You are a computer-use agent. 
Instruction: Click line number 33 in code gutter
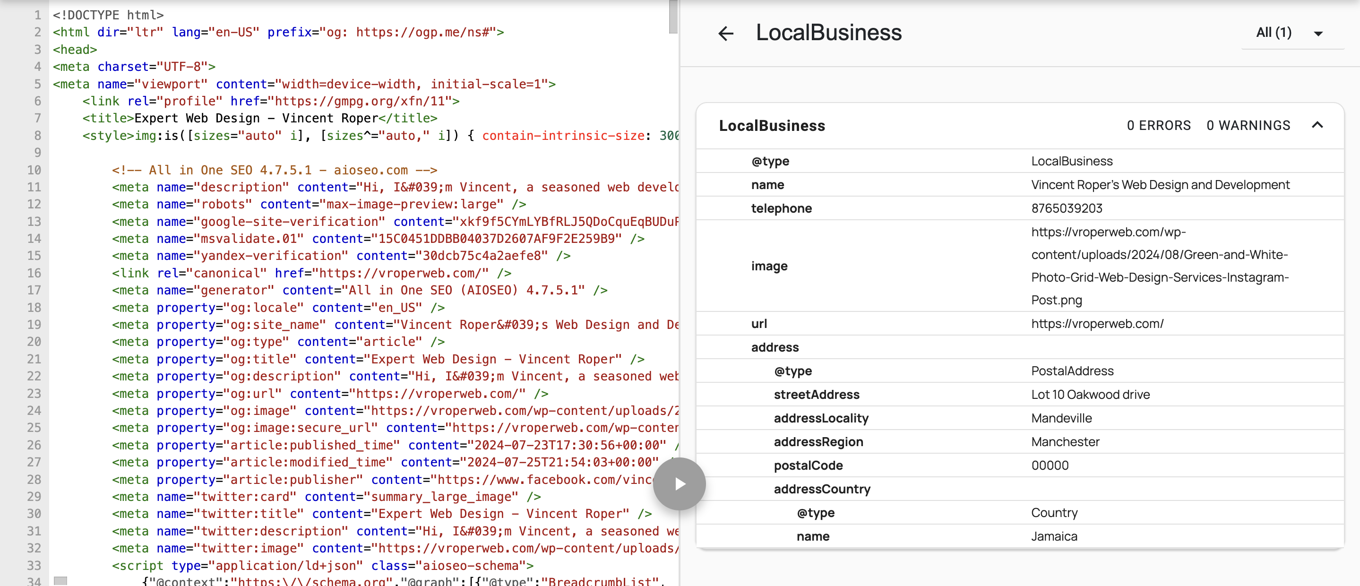click(34, 565)
